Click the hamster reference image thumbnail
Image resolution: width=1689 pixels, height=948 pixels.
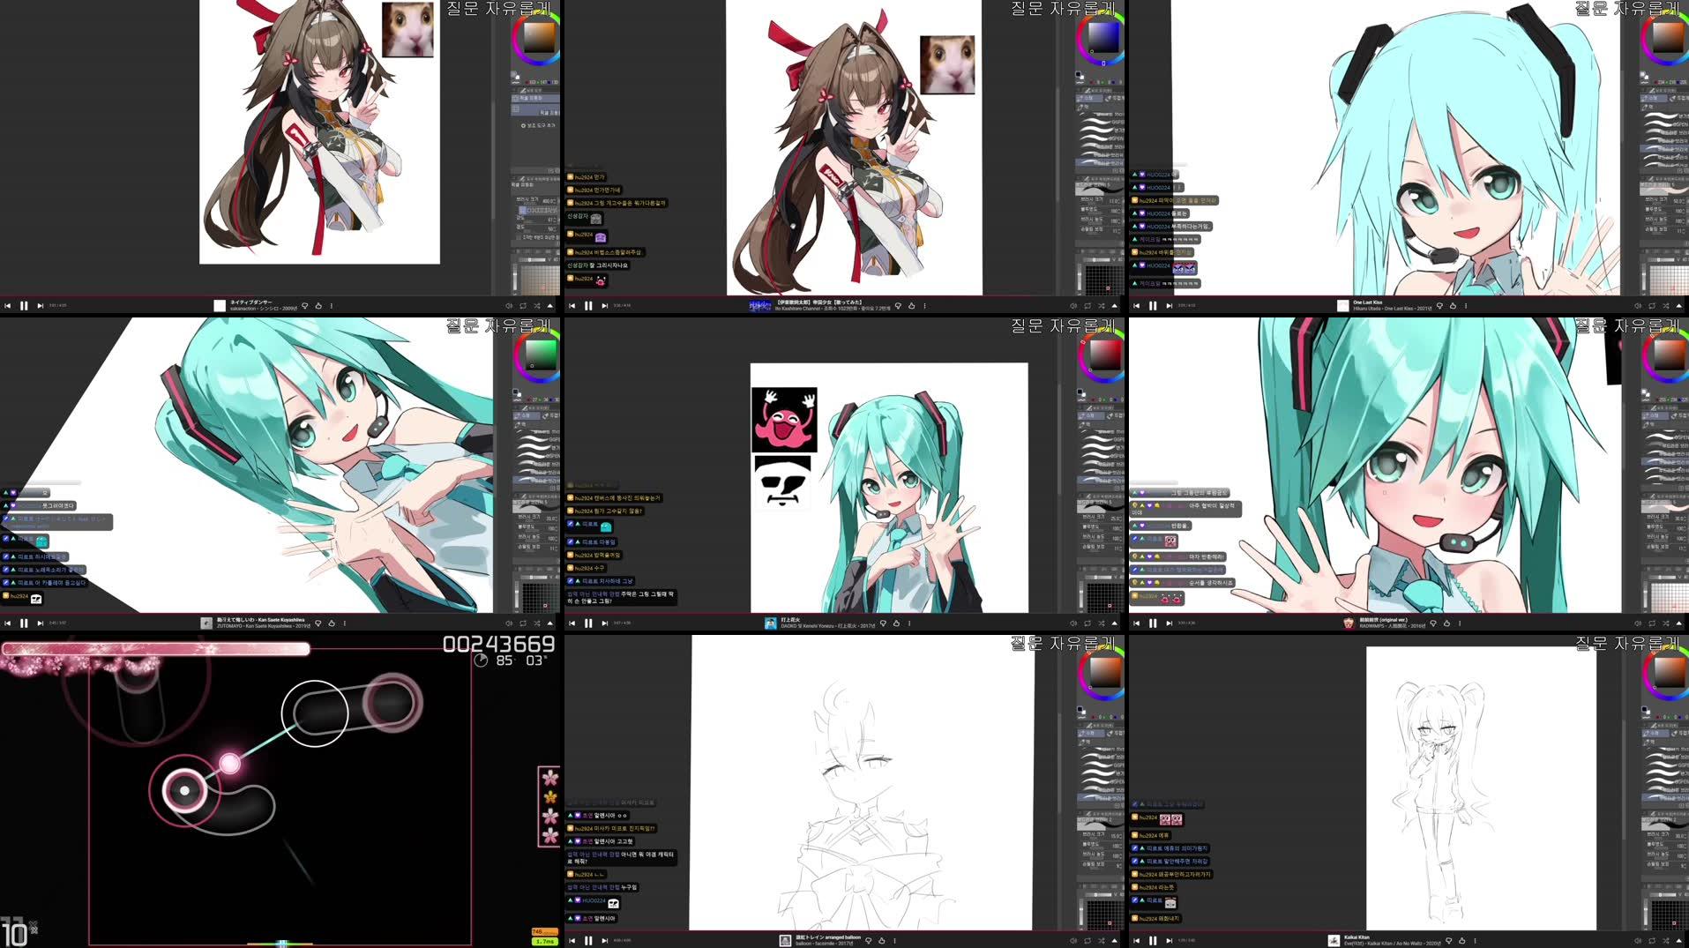(406, 28)
